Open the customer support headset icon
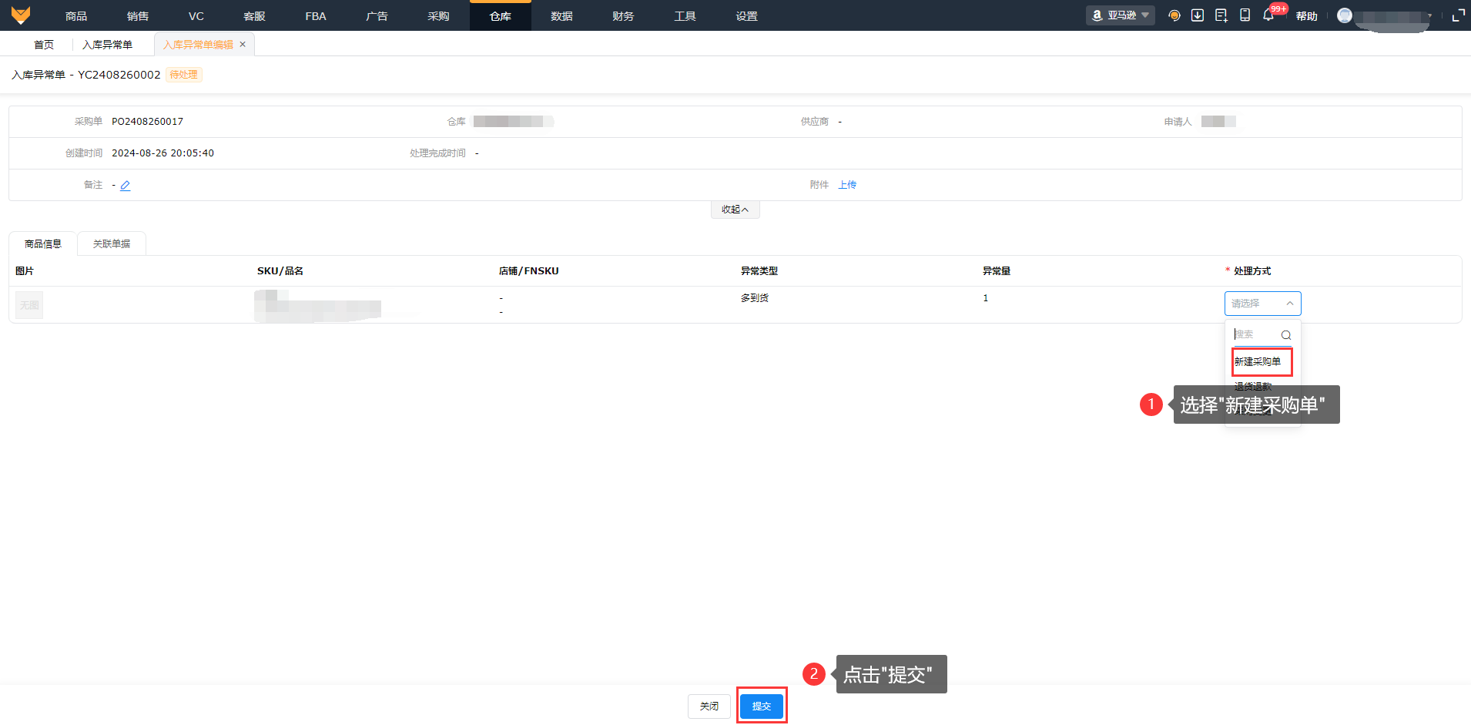1471x725 pixels. 1174,15
